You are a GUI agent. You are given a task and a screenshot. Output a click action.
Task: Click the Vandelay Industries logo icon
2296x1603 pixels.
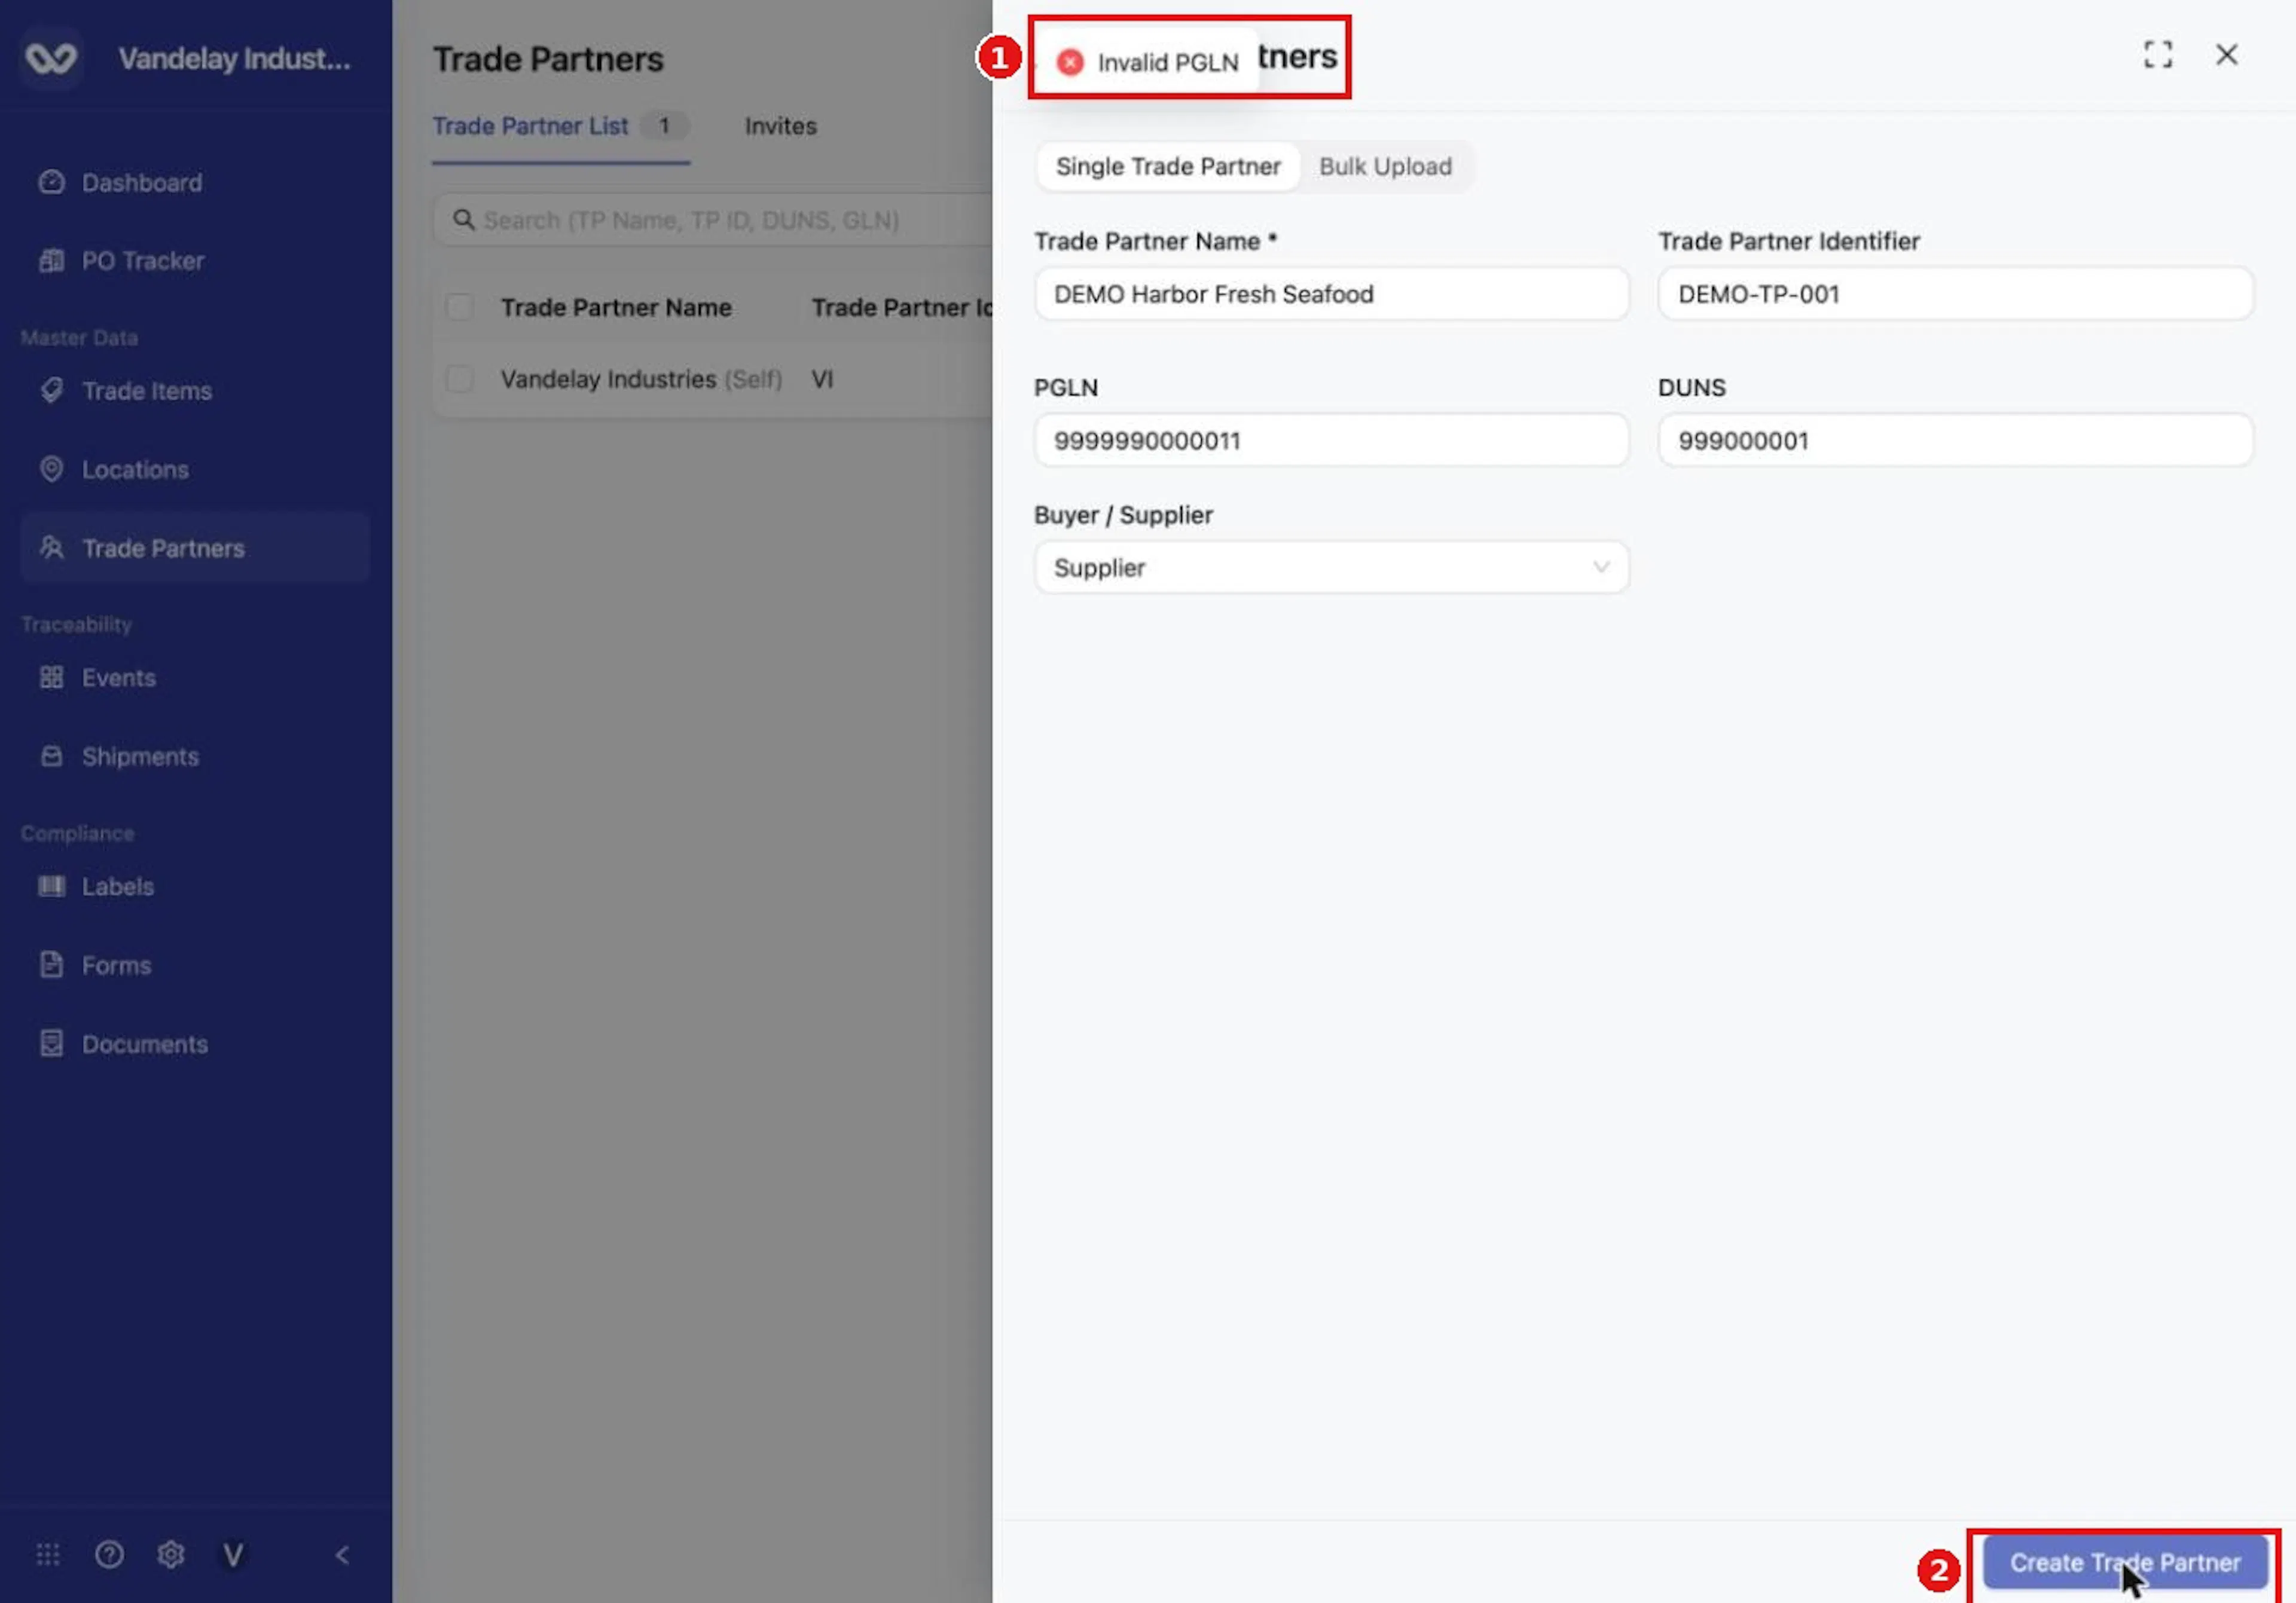(x=51, y=58)
